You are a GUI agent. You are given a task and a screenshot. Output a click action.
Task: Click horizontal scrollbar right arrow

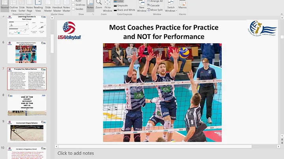coord(278,146)
